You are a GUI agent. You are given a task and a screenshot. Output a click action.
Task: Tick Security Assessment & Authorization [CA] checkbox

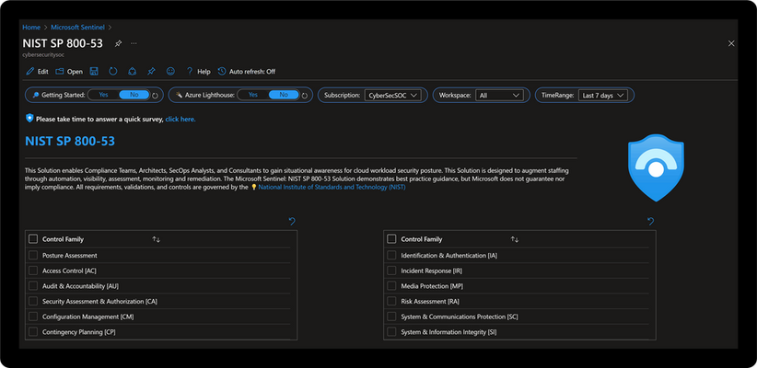point(33,302)
